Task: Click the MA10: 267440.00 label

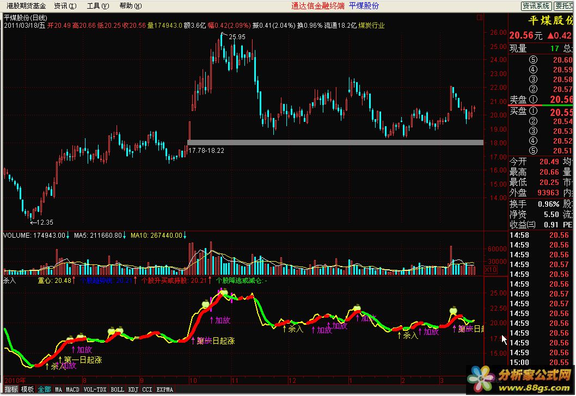Action: (x=156, y=235)
